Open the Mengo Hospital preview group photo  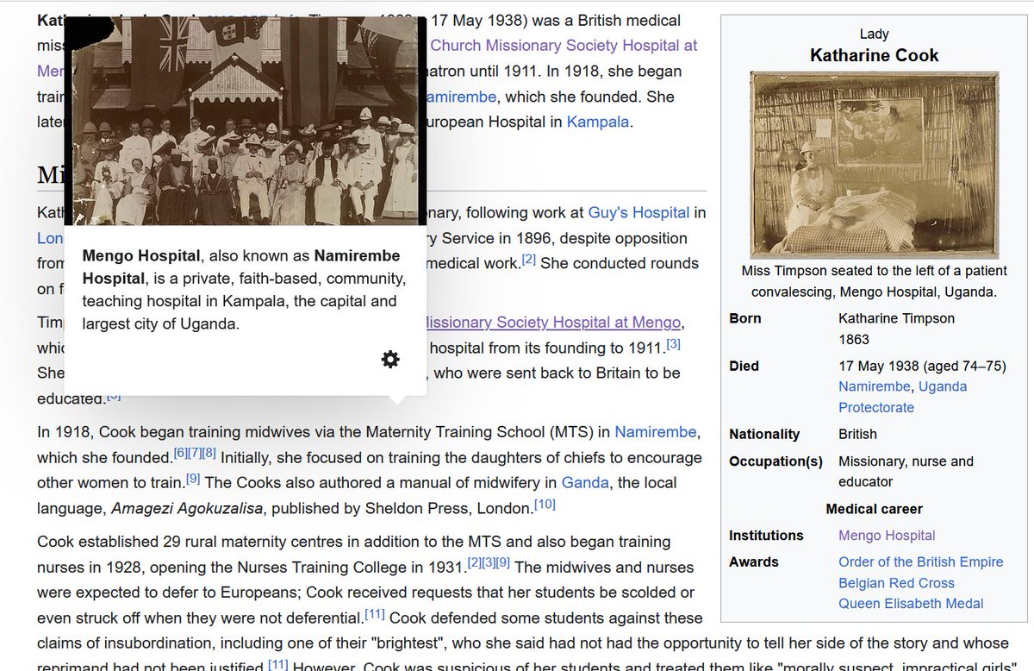[246, 121]
